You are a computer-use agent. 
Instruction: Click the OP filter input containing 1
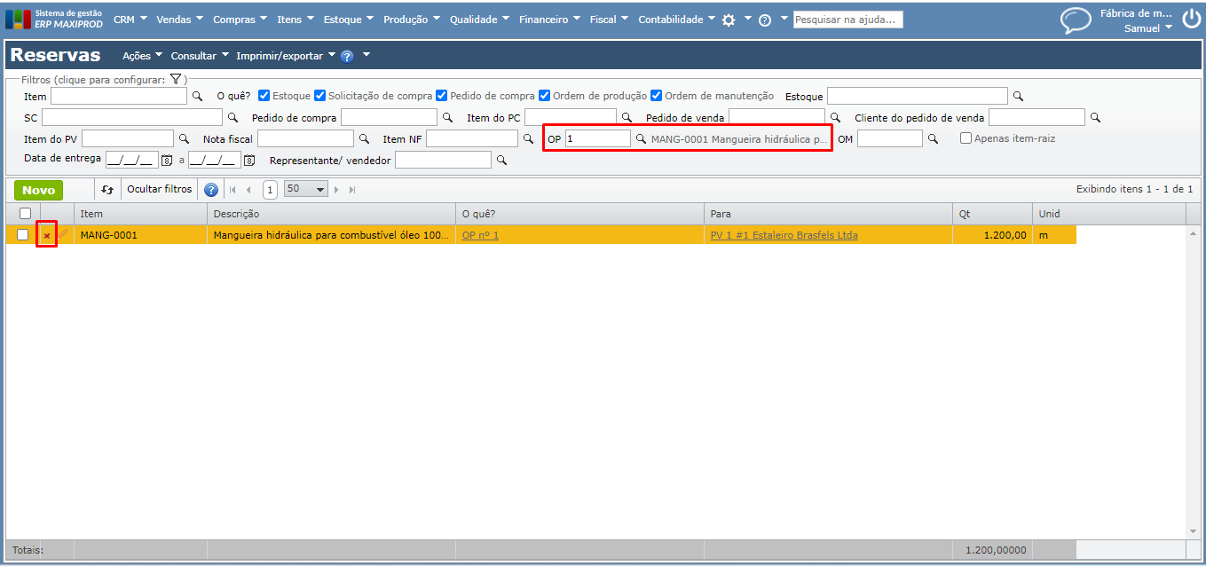pos(598,138)
